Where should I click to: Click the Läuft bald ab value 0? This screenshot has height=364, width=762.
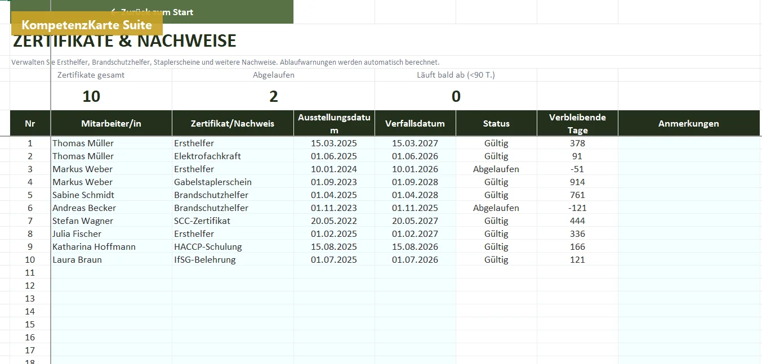[456, 96]
